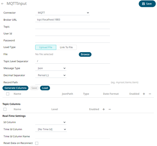Open the Message Type dropdown showing Json
The image size is (157, 146).
pos(51,68)
